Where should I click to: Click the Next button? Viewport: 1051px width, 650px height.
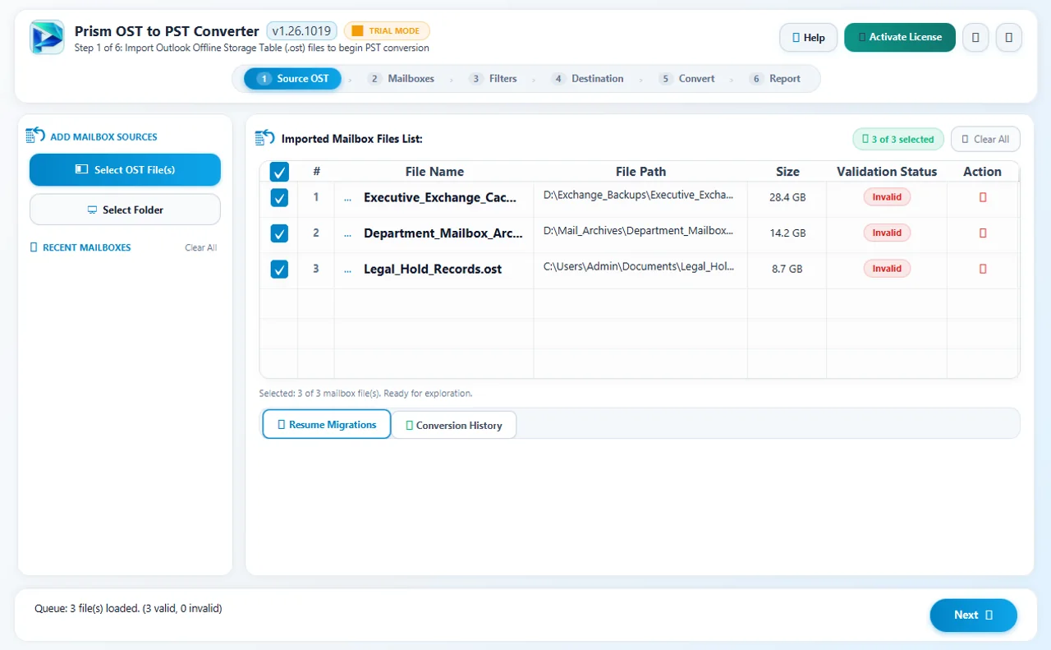click(974, 615)
